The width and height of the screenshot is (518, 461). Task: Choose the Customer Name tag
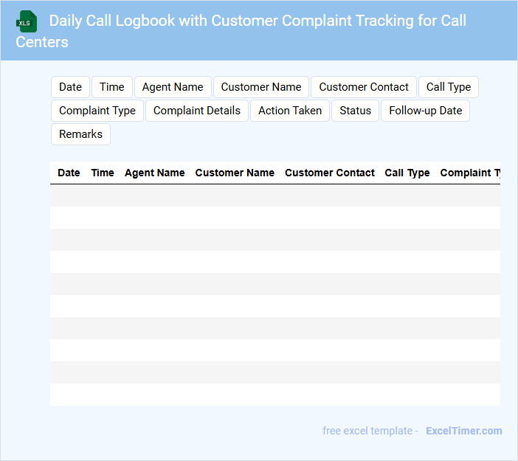click(x=261, y=87)
